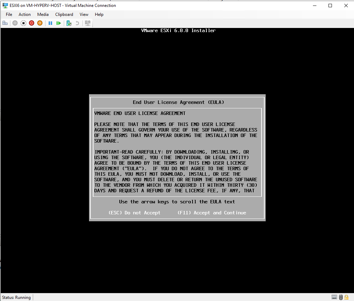Open the File menu
354x301 pixels.
[x=9, y=14]
